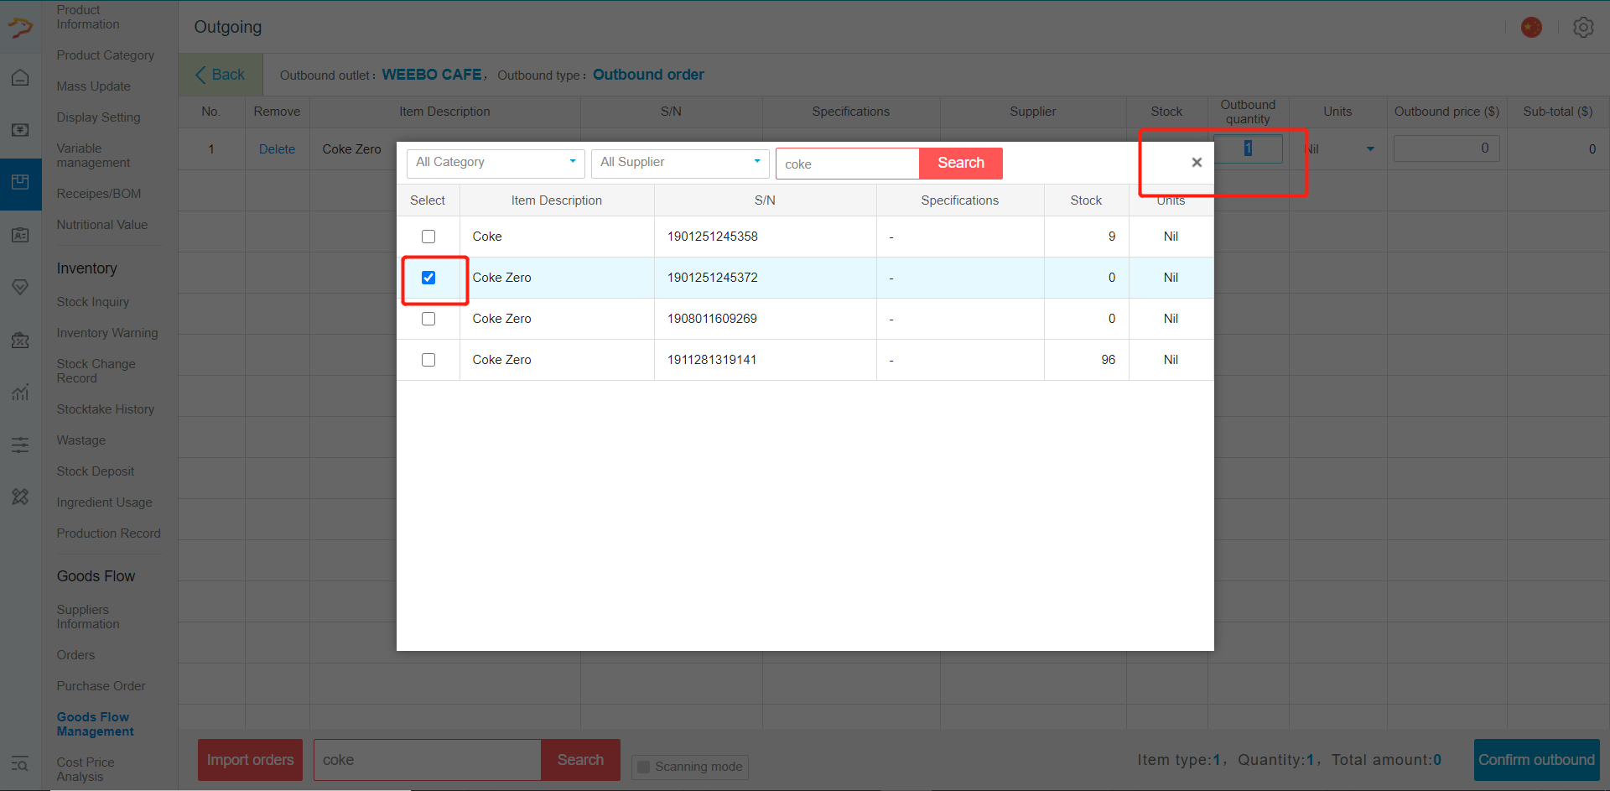
Task: Click the menu search icon at bottom
Action: point(20,764)
